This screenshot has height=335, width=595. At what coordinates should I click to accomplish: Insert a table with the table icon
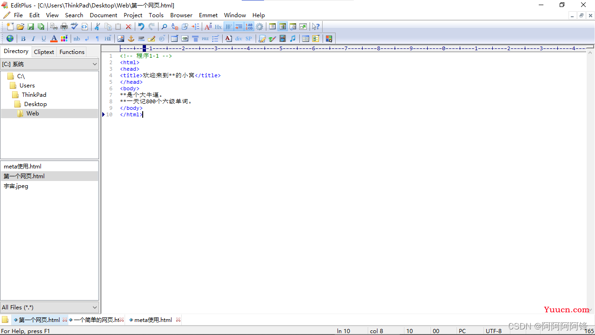(175, 39)
